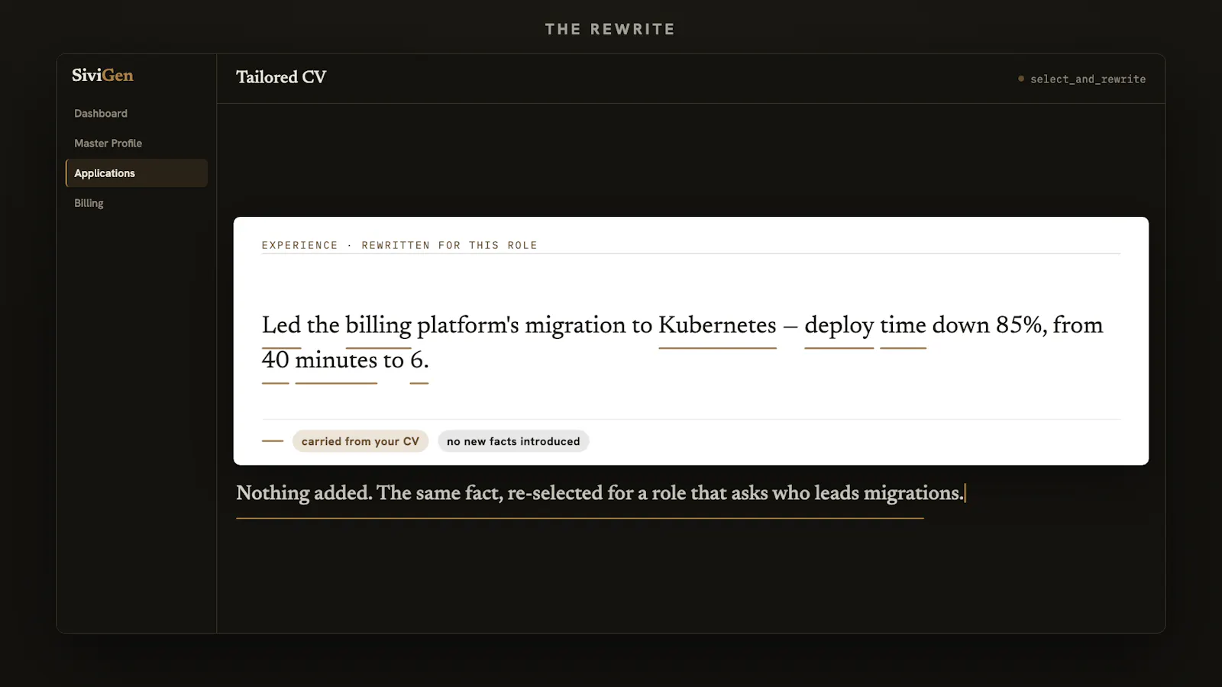Click the 'carried from your CV' tag
This screenshot has width=1222, height=687.
tap(360, 441)
